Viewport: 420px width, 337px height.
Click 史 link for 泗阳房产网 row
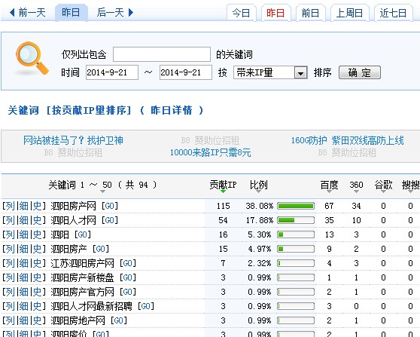(x=37, y=206)
